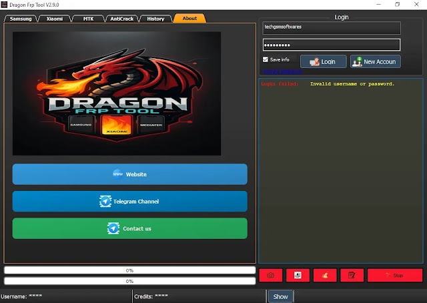Image resolution: width=427 pixels, height=303 pixels.
Task: Open the Forget Password link
Action: [x=282, y=71]
